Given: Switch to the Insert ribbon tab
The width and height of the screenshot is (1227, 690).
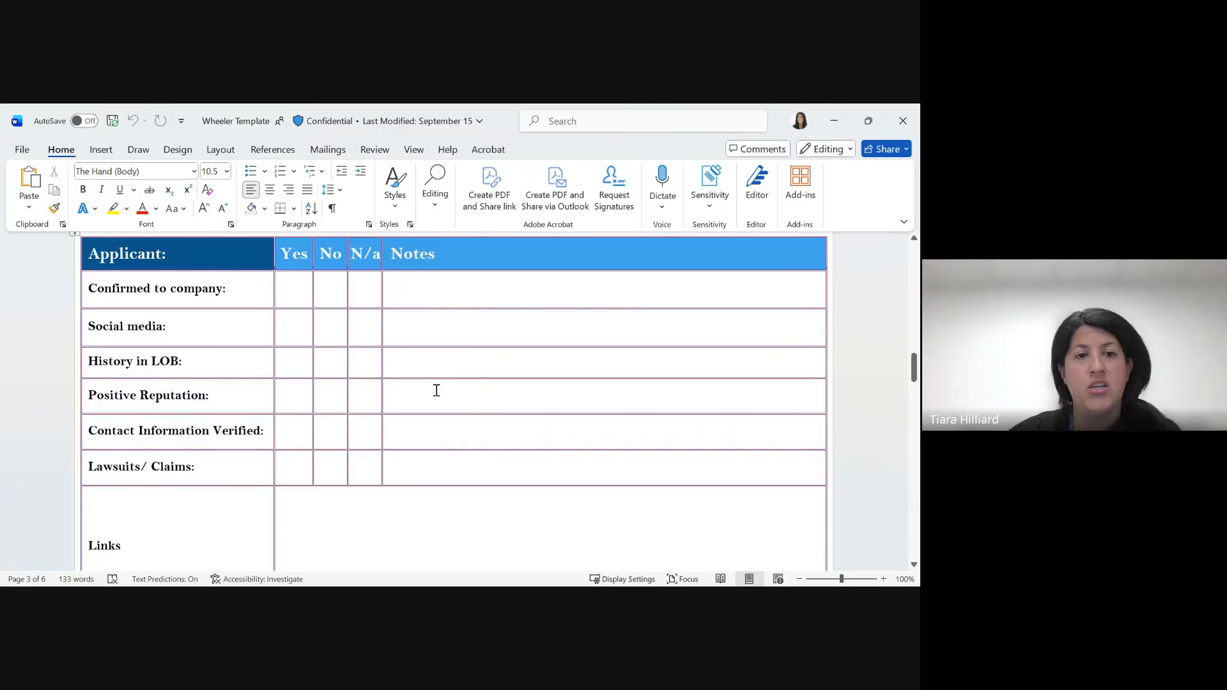Looking at the screenshot, I should point(100,149).
